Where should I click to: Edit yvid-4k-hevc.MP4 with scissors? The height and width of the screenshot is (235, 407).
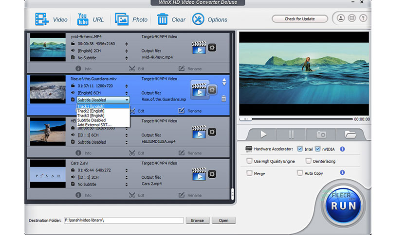136,68
